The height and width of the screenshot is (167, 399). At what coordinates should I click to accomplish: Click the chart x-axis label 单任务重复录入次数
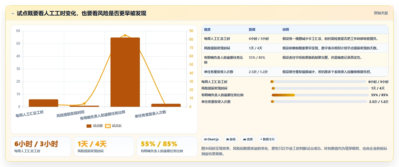point(150,114)
